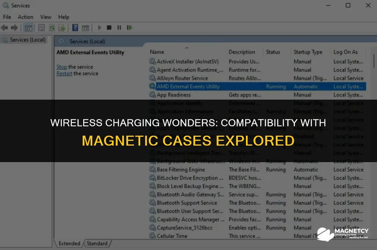
Task: Click gear icon beside AllJoyn Router Service
Action: (x=152, y=78)
